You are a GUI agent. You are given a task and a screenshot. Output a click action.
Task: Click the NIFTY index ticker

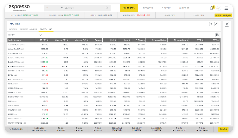pos(24,15)
